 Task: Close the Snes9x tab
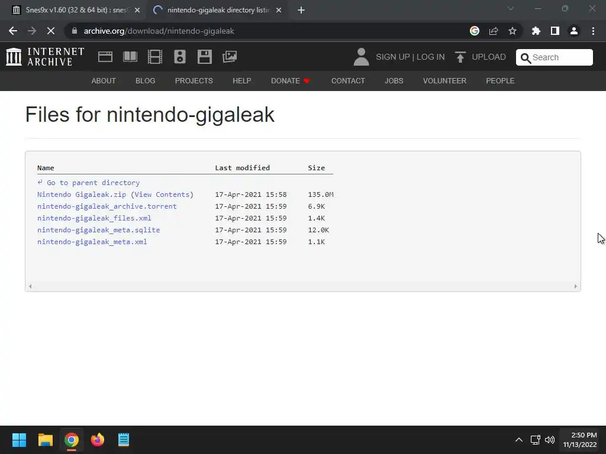[137, 10]
